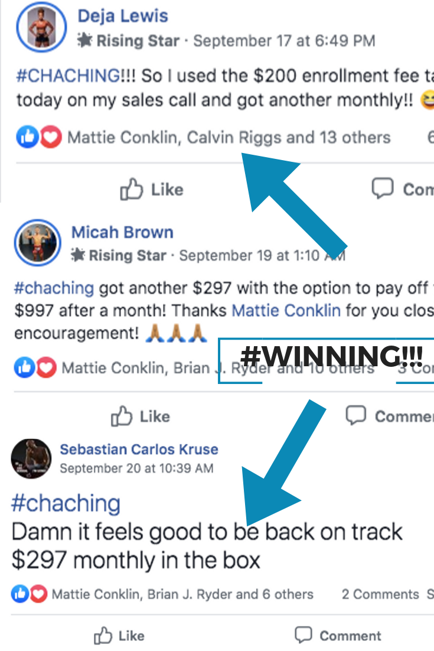Click comment bubble icon under Deja's post
434x651 pixels.
pos(382,189)
